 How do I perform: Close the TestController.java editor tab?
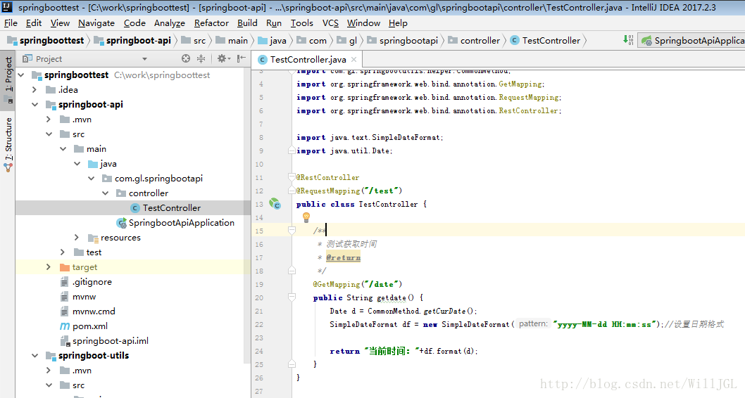pos(353,60)
